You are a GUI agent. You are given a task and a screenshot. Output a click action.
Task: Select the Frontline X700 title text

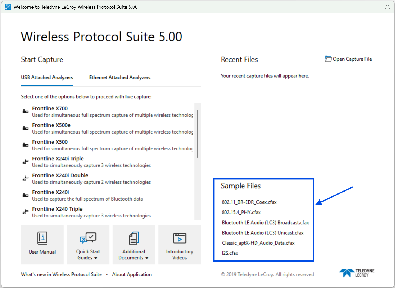click(x=50, y=108)
